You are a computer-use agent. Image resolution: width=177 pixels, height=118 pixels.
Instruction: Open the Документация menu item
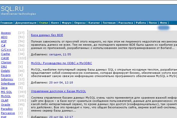26,23
